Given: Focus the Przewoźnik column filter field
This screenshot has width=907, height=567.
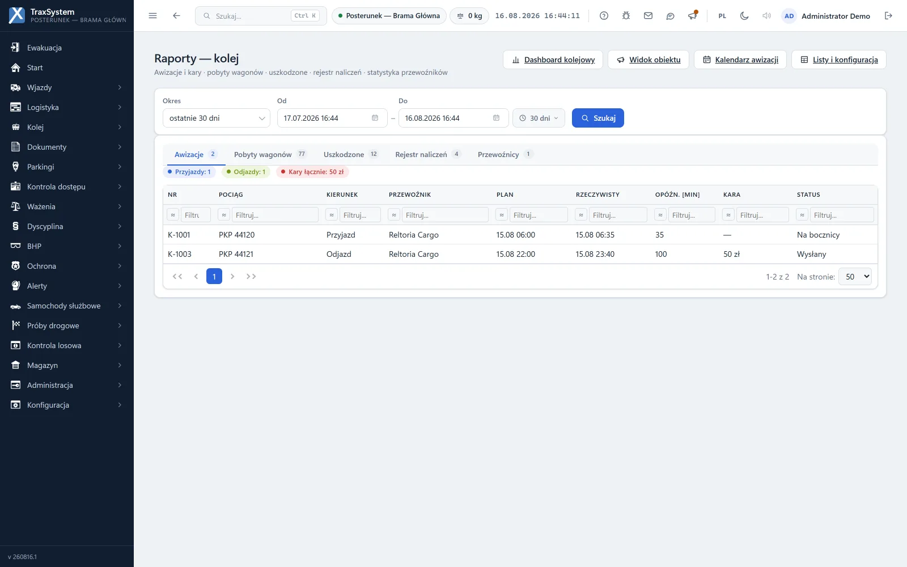Looking at the screenshot, I should [445, 215].
